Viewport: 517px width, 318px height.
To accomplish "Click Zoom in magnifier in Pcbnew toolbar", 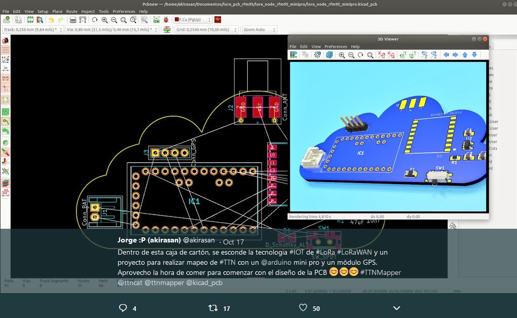I will (x=104, y=20).
